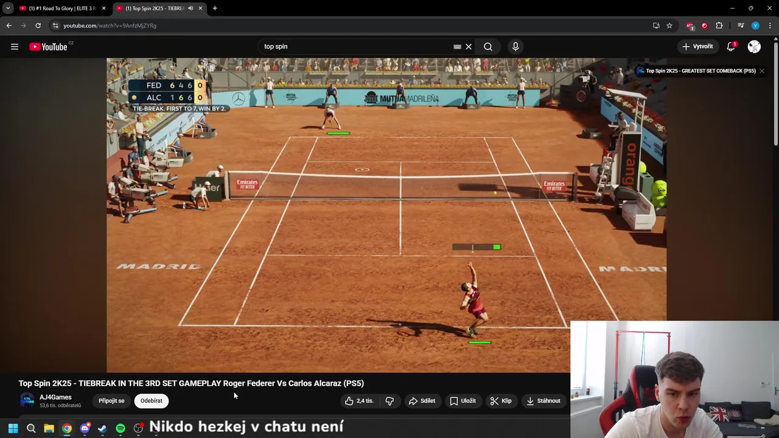Install app icon in address bar
This screenshot has height=438, width=779.
pyautogui.click(x=656, y=26)
